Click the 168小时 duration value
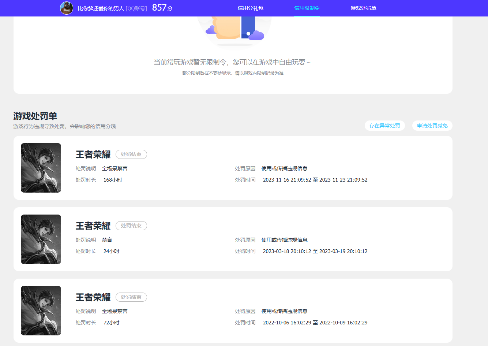This screenshot has width=488, height=346. click(x=113, y=180)
